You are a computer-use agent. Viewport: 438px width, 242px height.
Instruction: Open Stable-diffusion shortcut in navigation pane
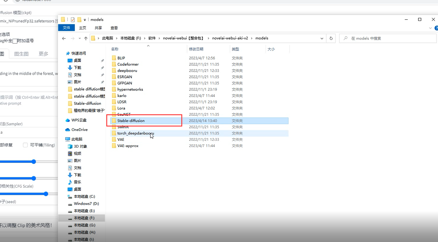pos(87,103)
